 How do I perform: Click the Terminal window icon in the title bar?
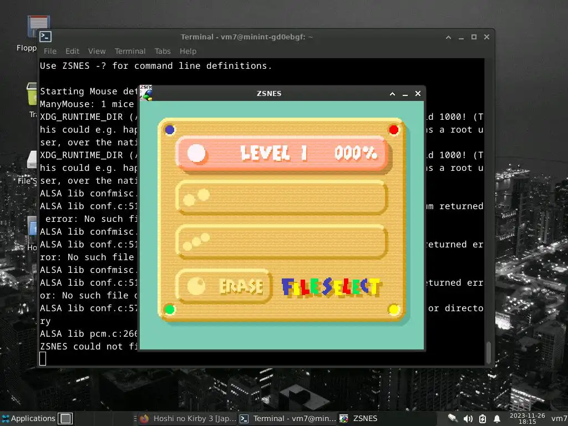45,37
